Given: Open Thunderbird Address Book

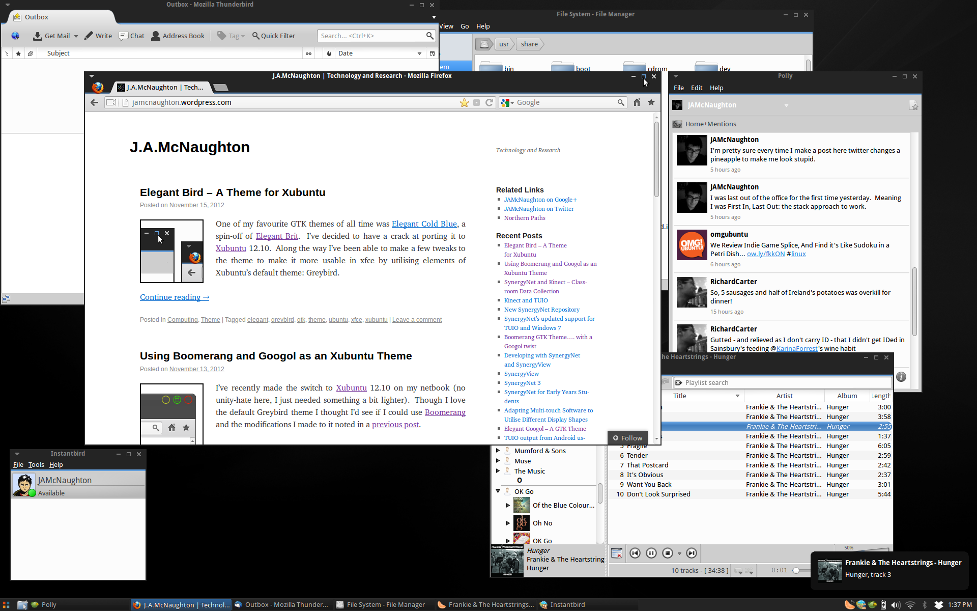Looking at the screenshot, I should [x=178, y=36].
